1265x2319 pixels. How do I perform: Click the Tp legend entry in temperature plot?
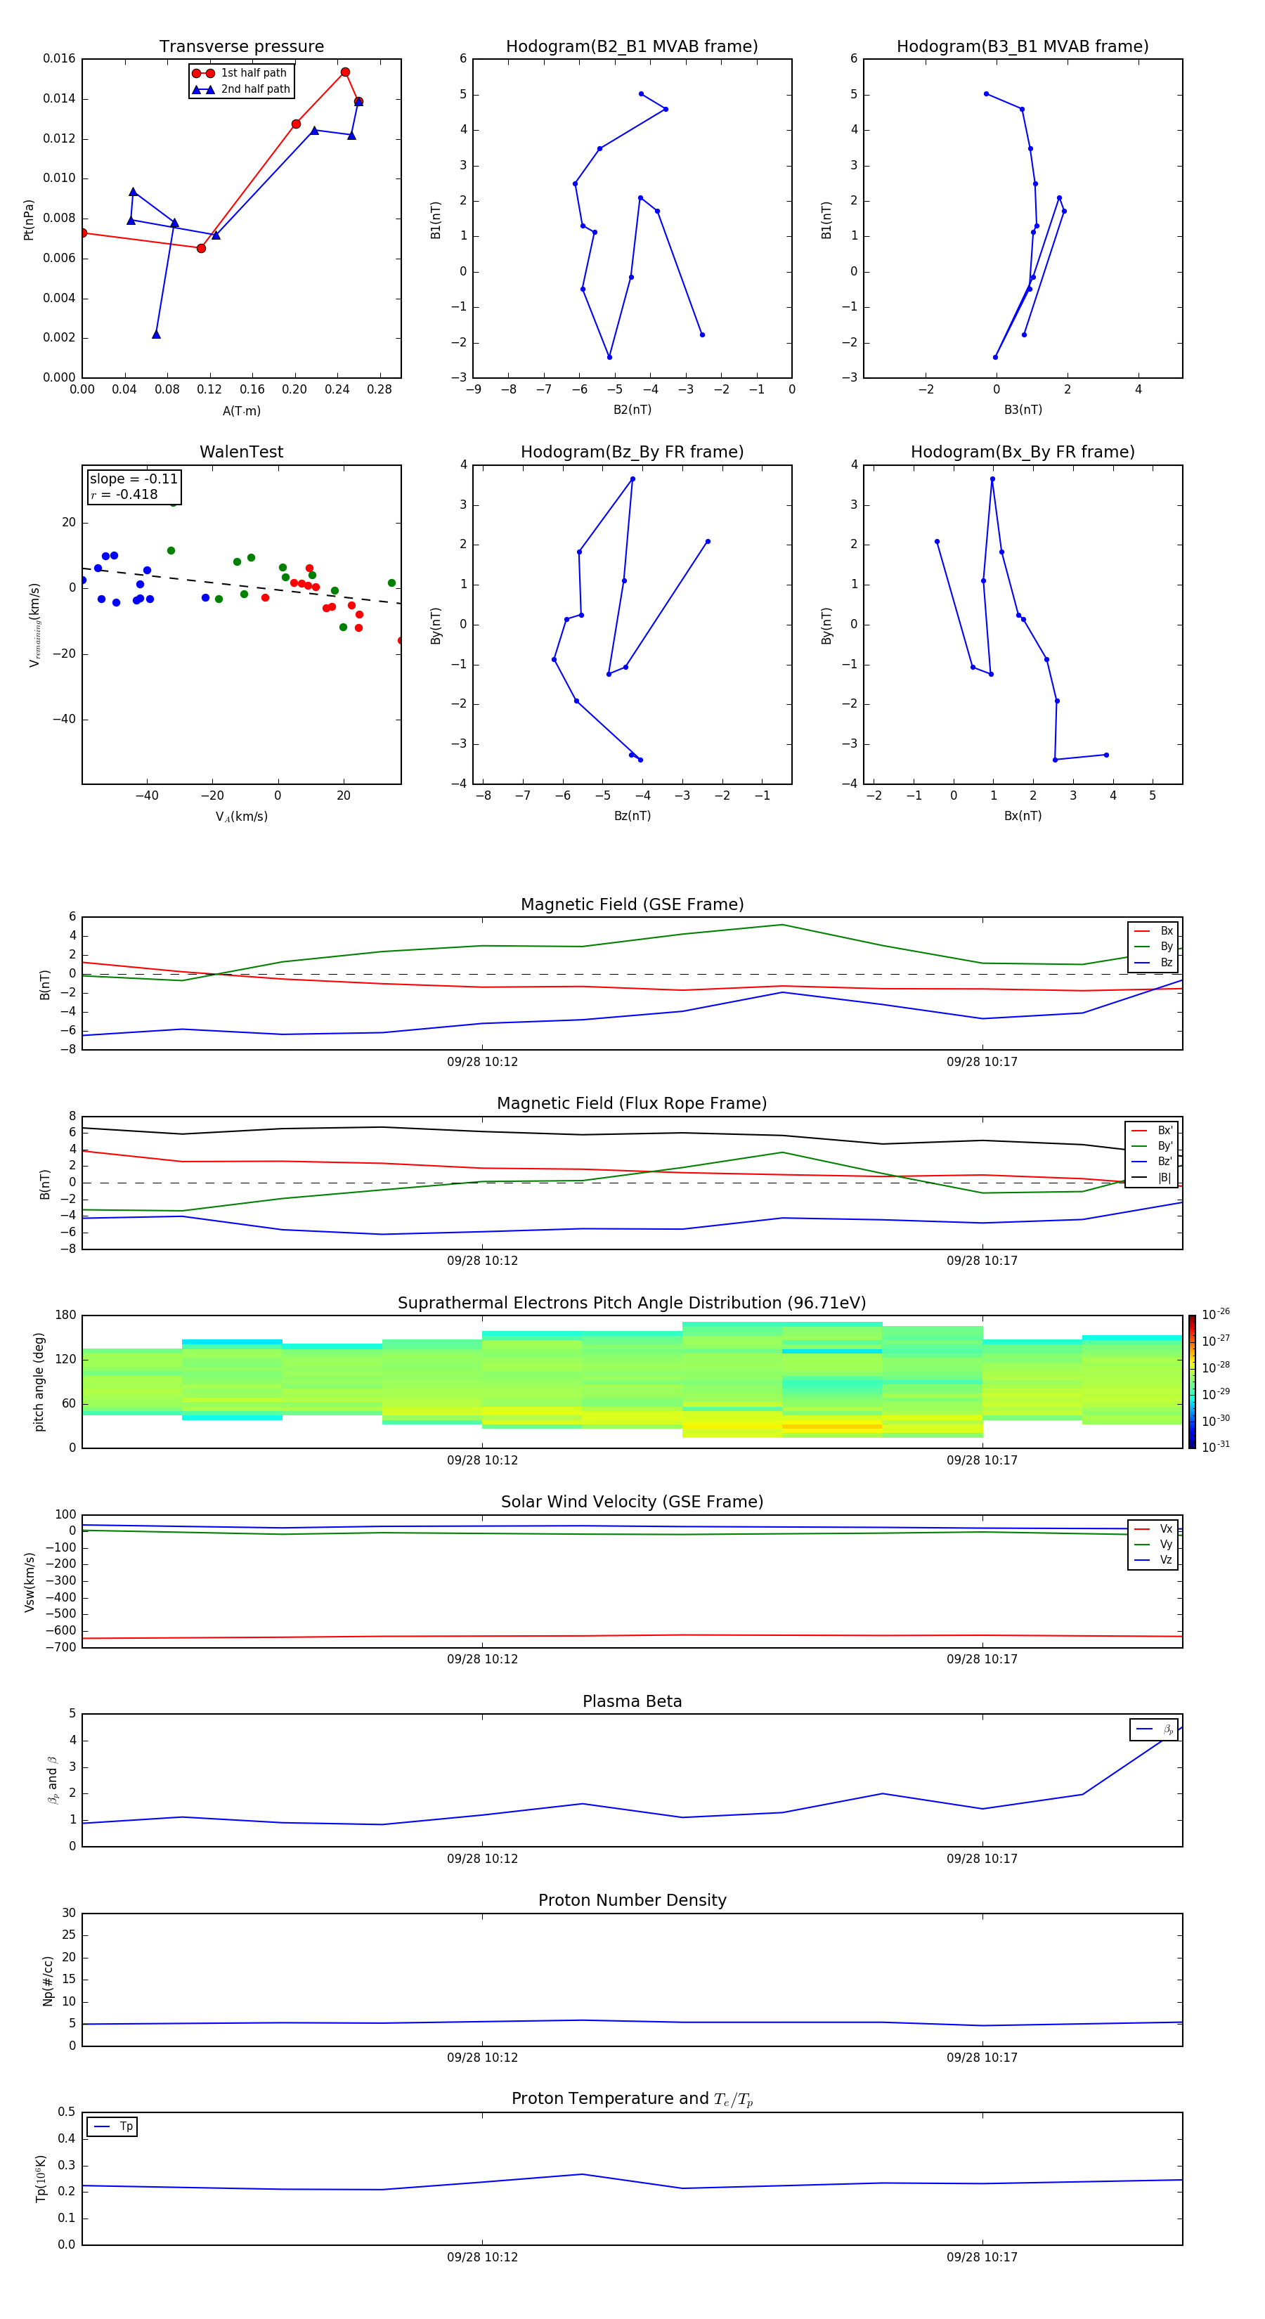point(112,2126)
